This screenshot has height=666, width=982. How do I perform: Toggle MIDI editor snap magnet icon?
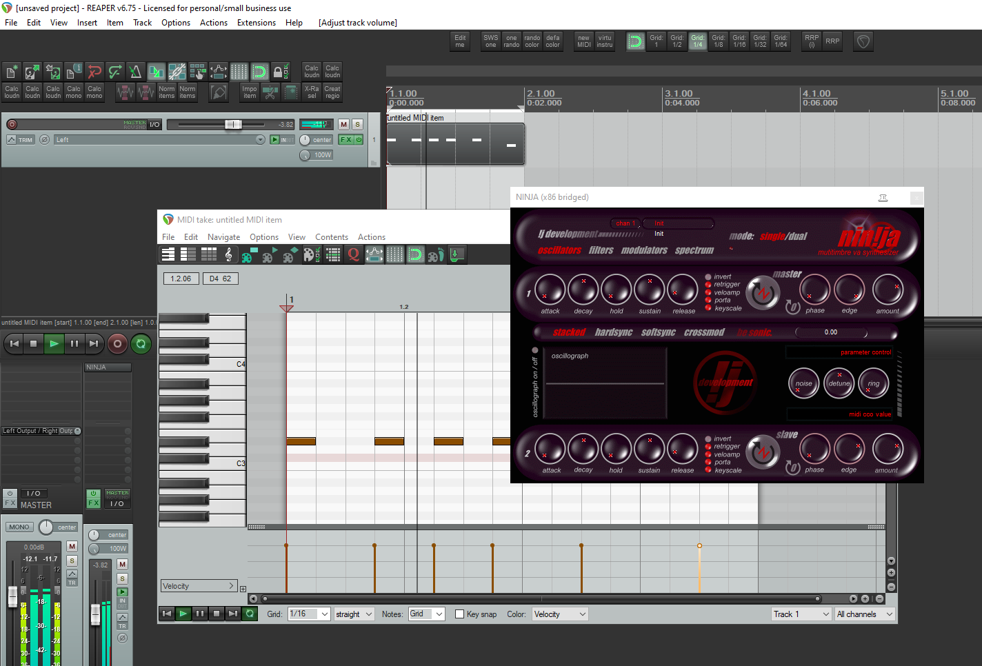[416, 255]
